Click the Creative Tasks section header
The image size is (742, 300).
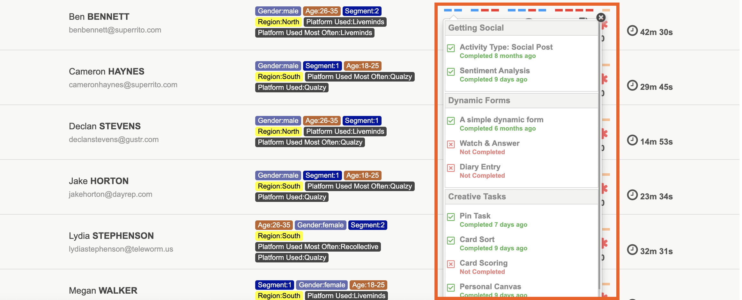[477, 197]
